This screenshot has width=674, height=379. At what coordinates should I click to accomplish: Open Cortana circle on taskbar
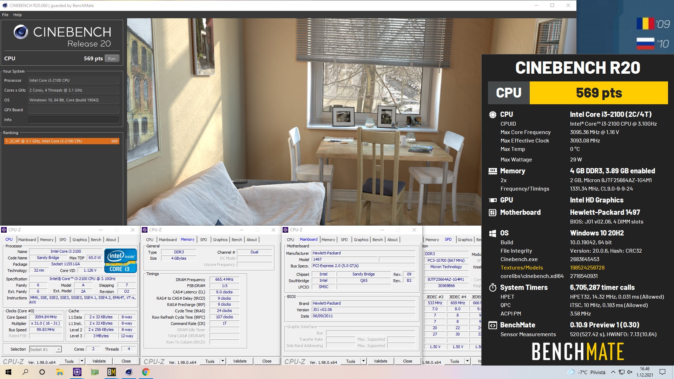[x=42, y=372]
